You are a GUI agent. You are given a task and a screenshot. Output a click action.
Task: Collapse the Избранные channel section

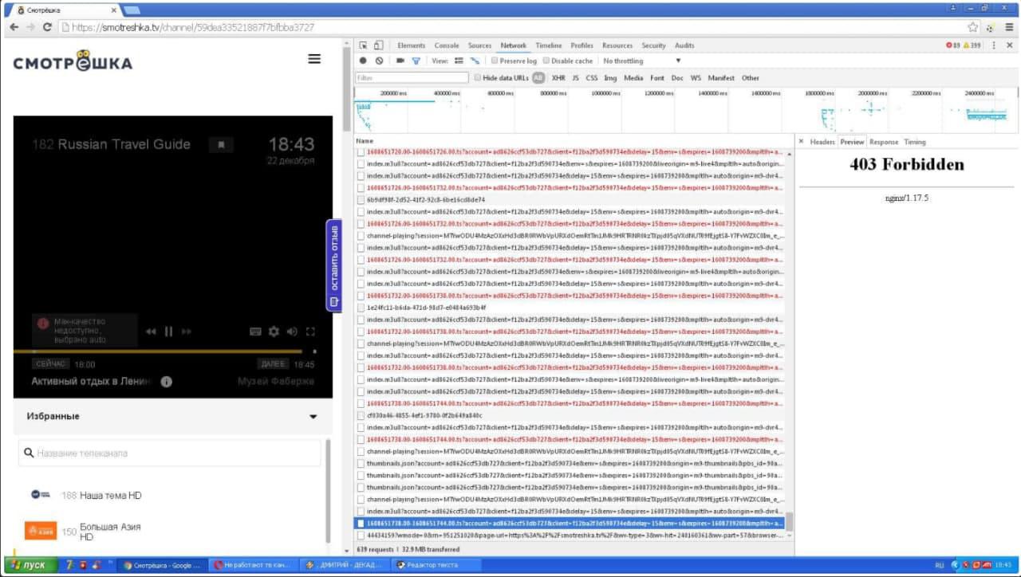[x=313, y=417]
